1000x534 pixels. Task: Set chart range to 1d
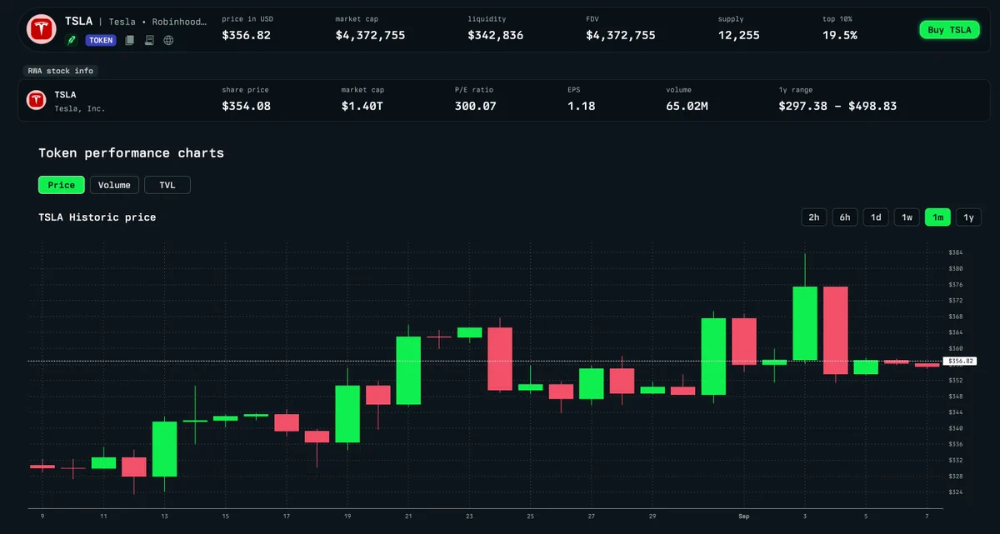coord(876,217)
